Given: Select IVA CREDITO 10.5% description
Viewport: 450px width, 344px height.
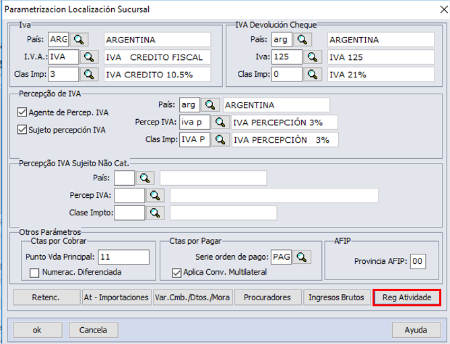Looking at the screenshot, I should pos(157,75).
